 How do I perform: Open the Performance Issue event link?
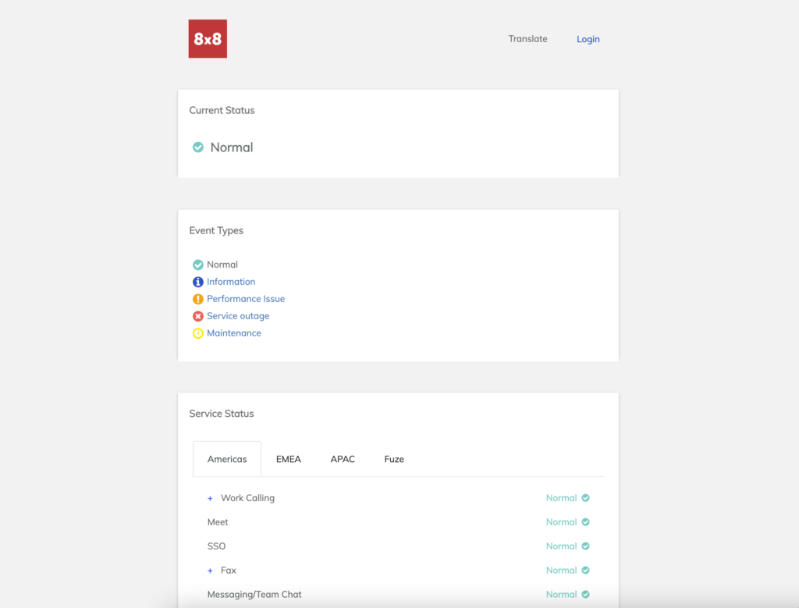click(246, 299)
